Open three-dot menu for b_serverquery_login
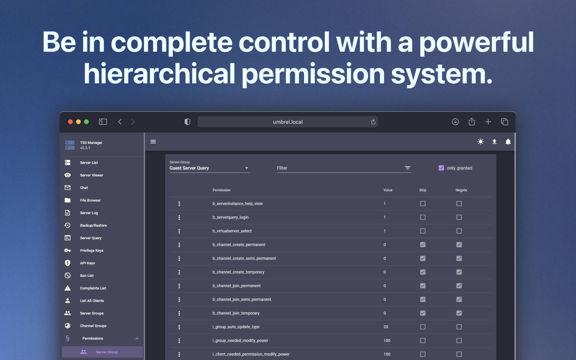The image size is (576, 360). 179,217
